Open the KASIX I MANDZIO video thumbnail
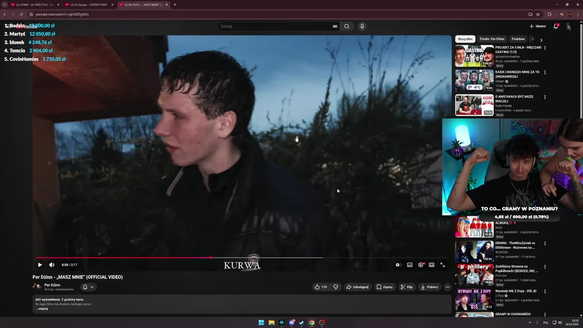This screenshot has height=328, width=583. (x=474, y=81)
